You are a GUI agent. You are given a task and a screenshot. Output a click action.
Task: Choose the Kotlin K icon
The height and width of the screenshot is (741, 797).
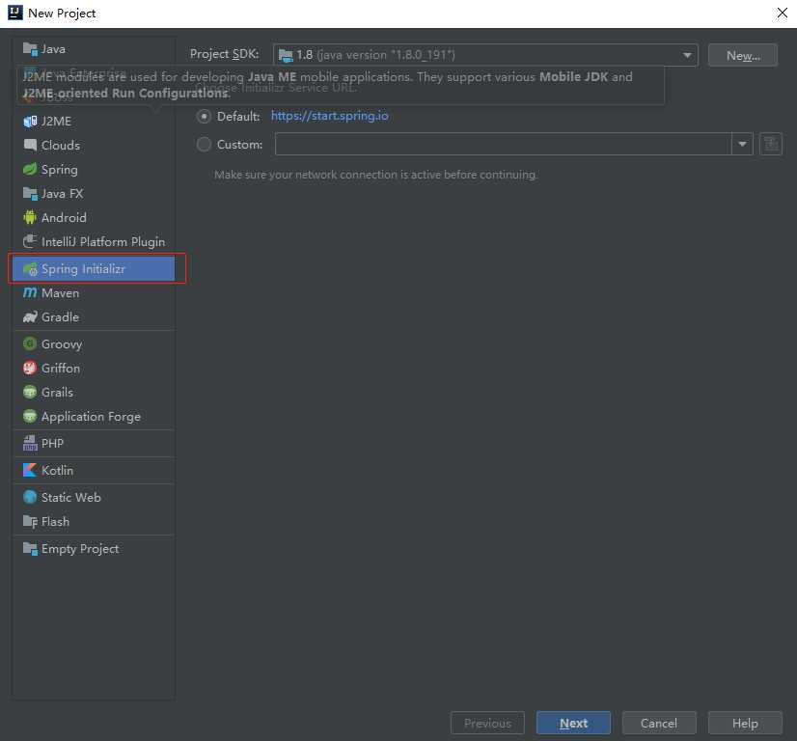(x=30, y=470)
